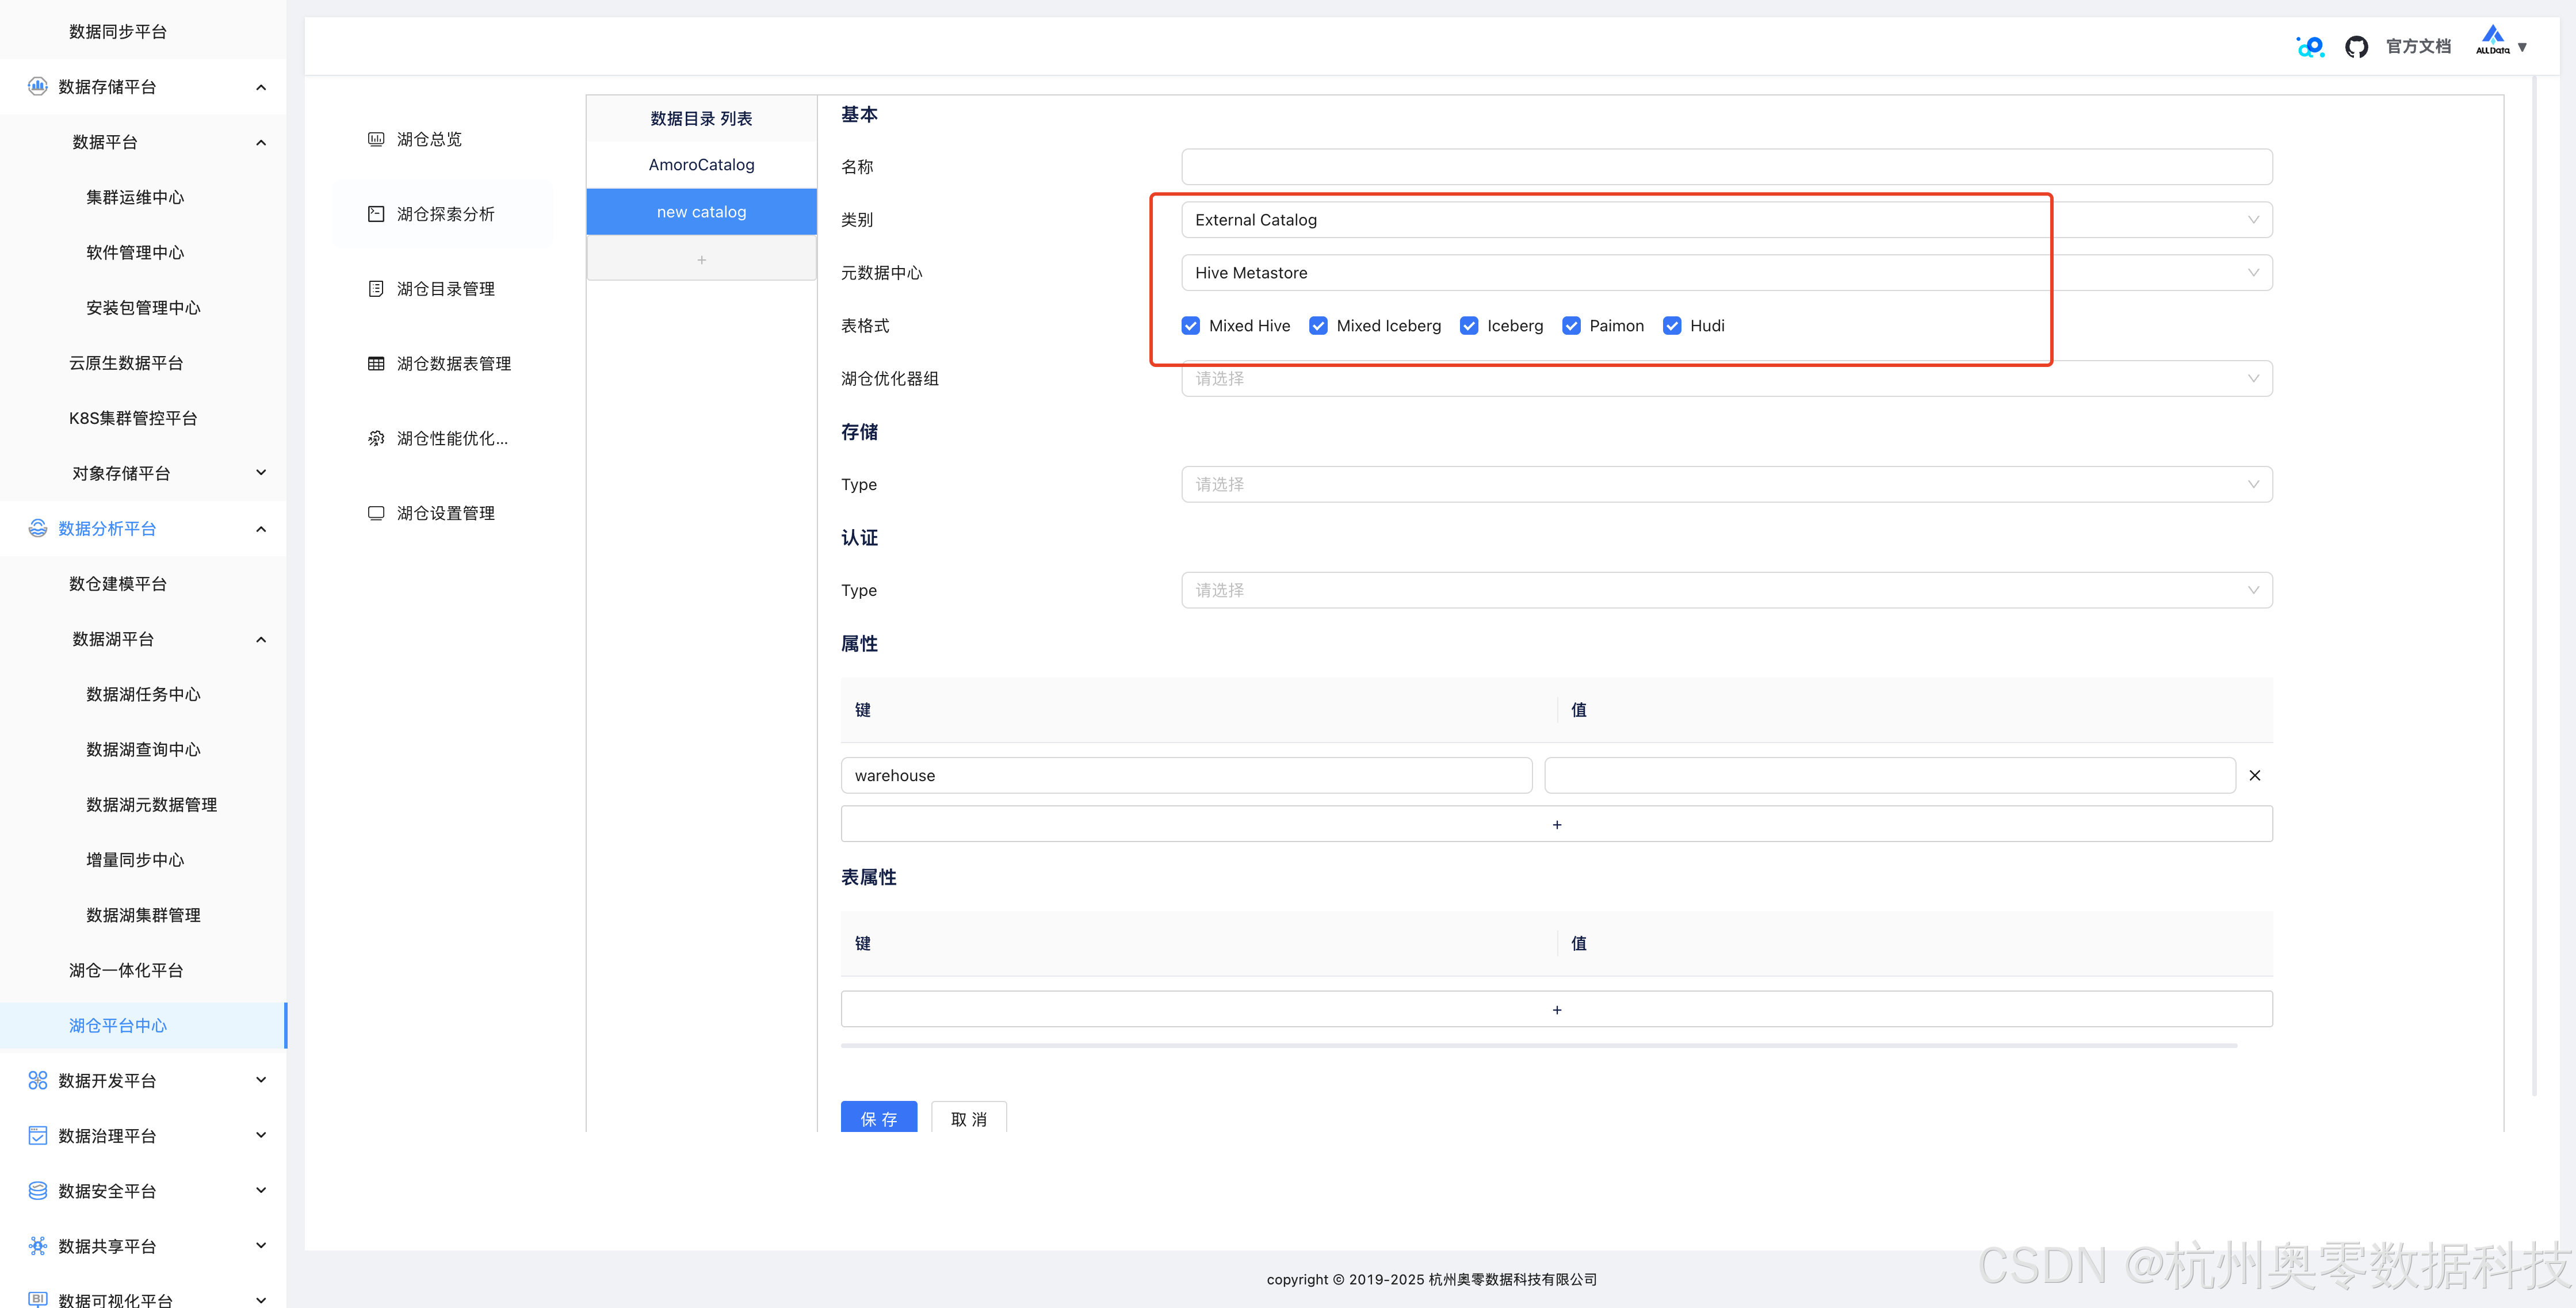
Task: Open 数据同步平台 in sidebar
Action: point(118,31)
